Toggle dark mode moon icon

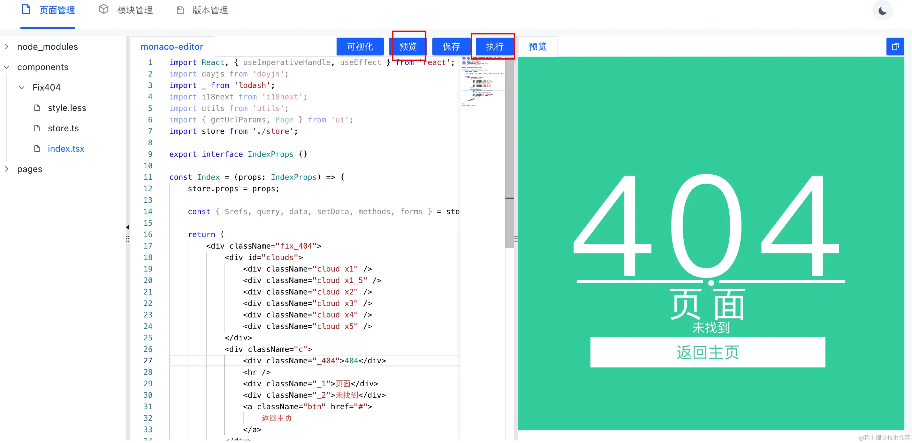[882, 11]
